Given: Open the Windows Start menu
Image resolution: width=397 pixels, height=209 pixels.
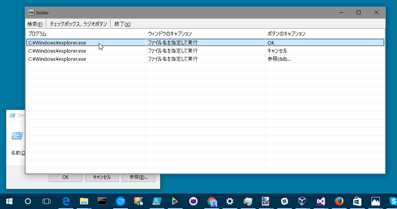Looking at the screenshot, I should [x=9, y=201].
